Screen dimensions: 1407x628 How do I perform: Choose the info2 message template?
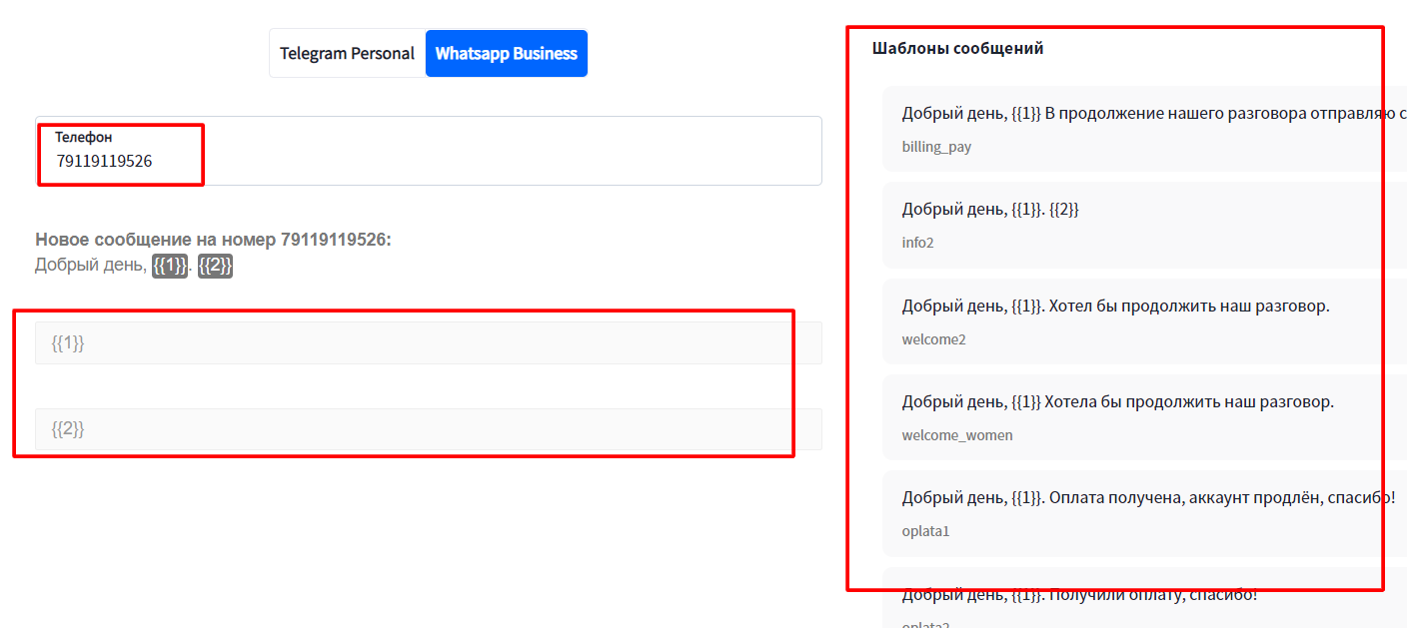click(1144, 225)
